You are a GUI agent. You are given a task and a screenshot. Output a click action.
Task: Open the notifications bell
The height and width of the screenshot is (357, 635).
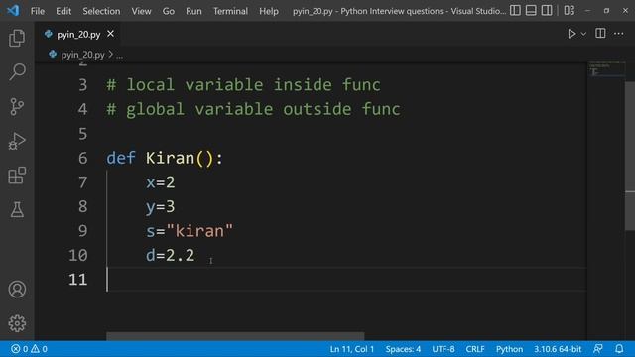coord(619,349)
